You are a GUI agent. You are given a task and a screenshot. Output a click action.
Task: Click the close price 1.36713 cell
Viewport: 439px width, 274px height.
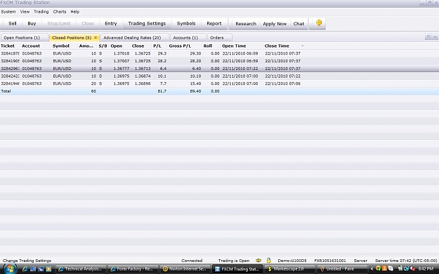[143, 69]
